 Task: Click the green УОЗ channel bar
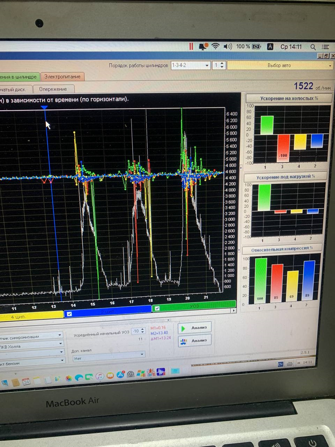tap(194, 306)
